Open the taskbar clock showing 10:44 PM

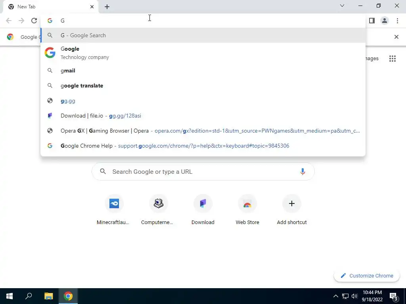click(x=372, y=296)
